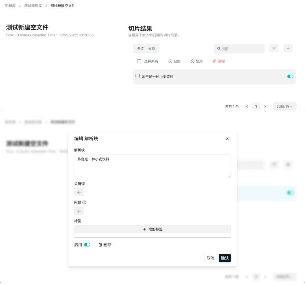Click the plus icon under 问题
Screen dimensions: 305x285
click(x=79, y=211)
